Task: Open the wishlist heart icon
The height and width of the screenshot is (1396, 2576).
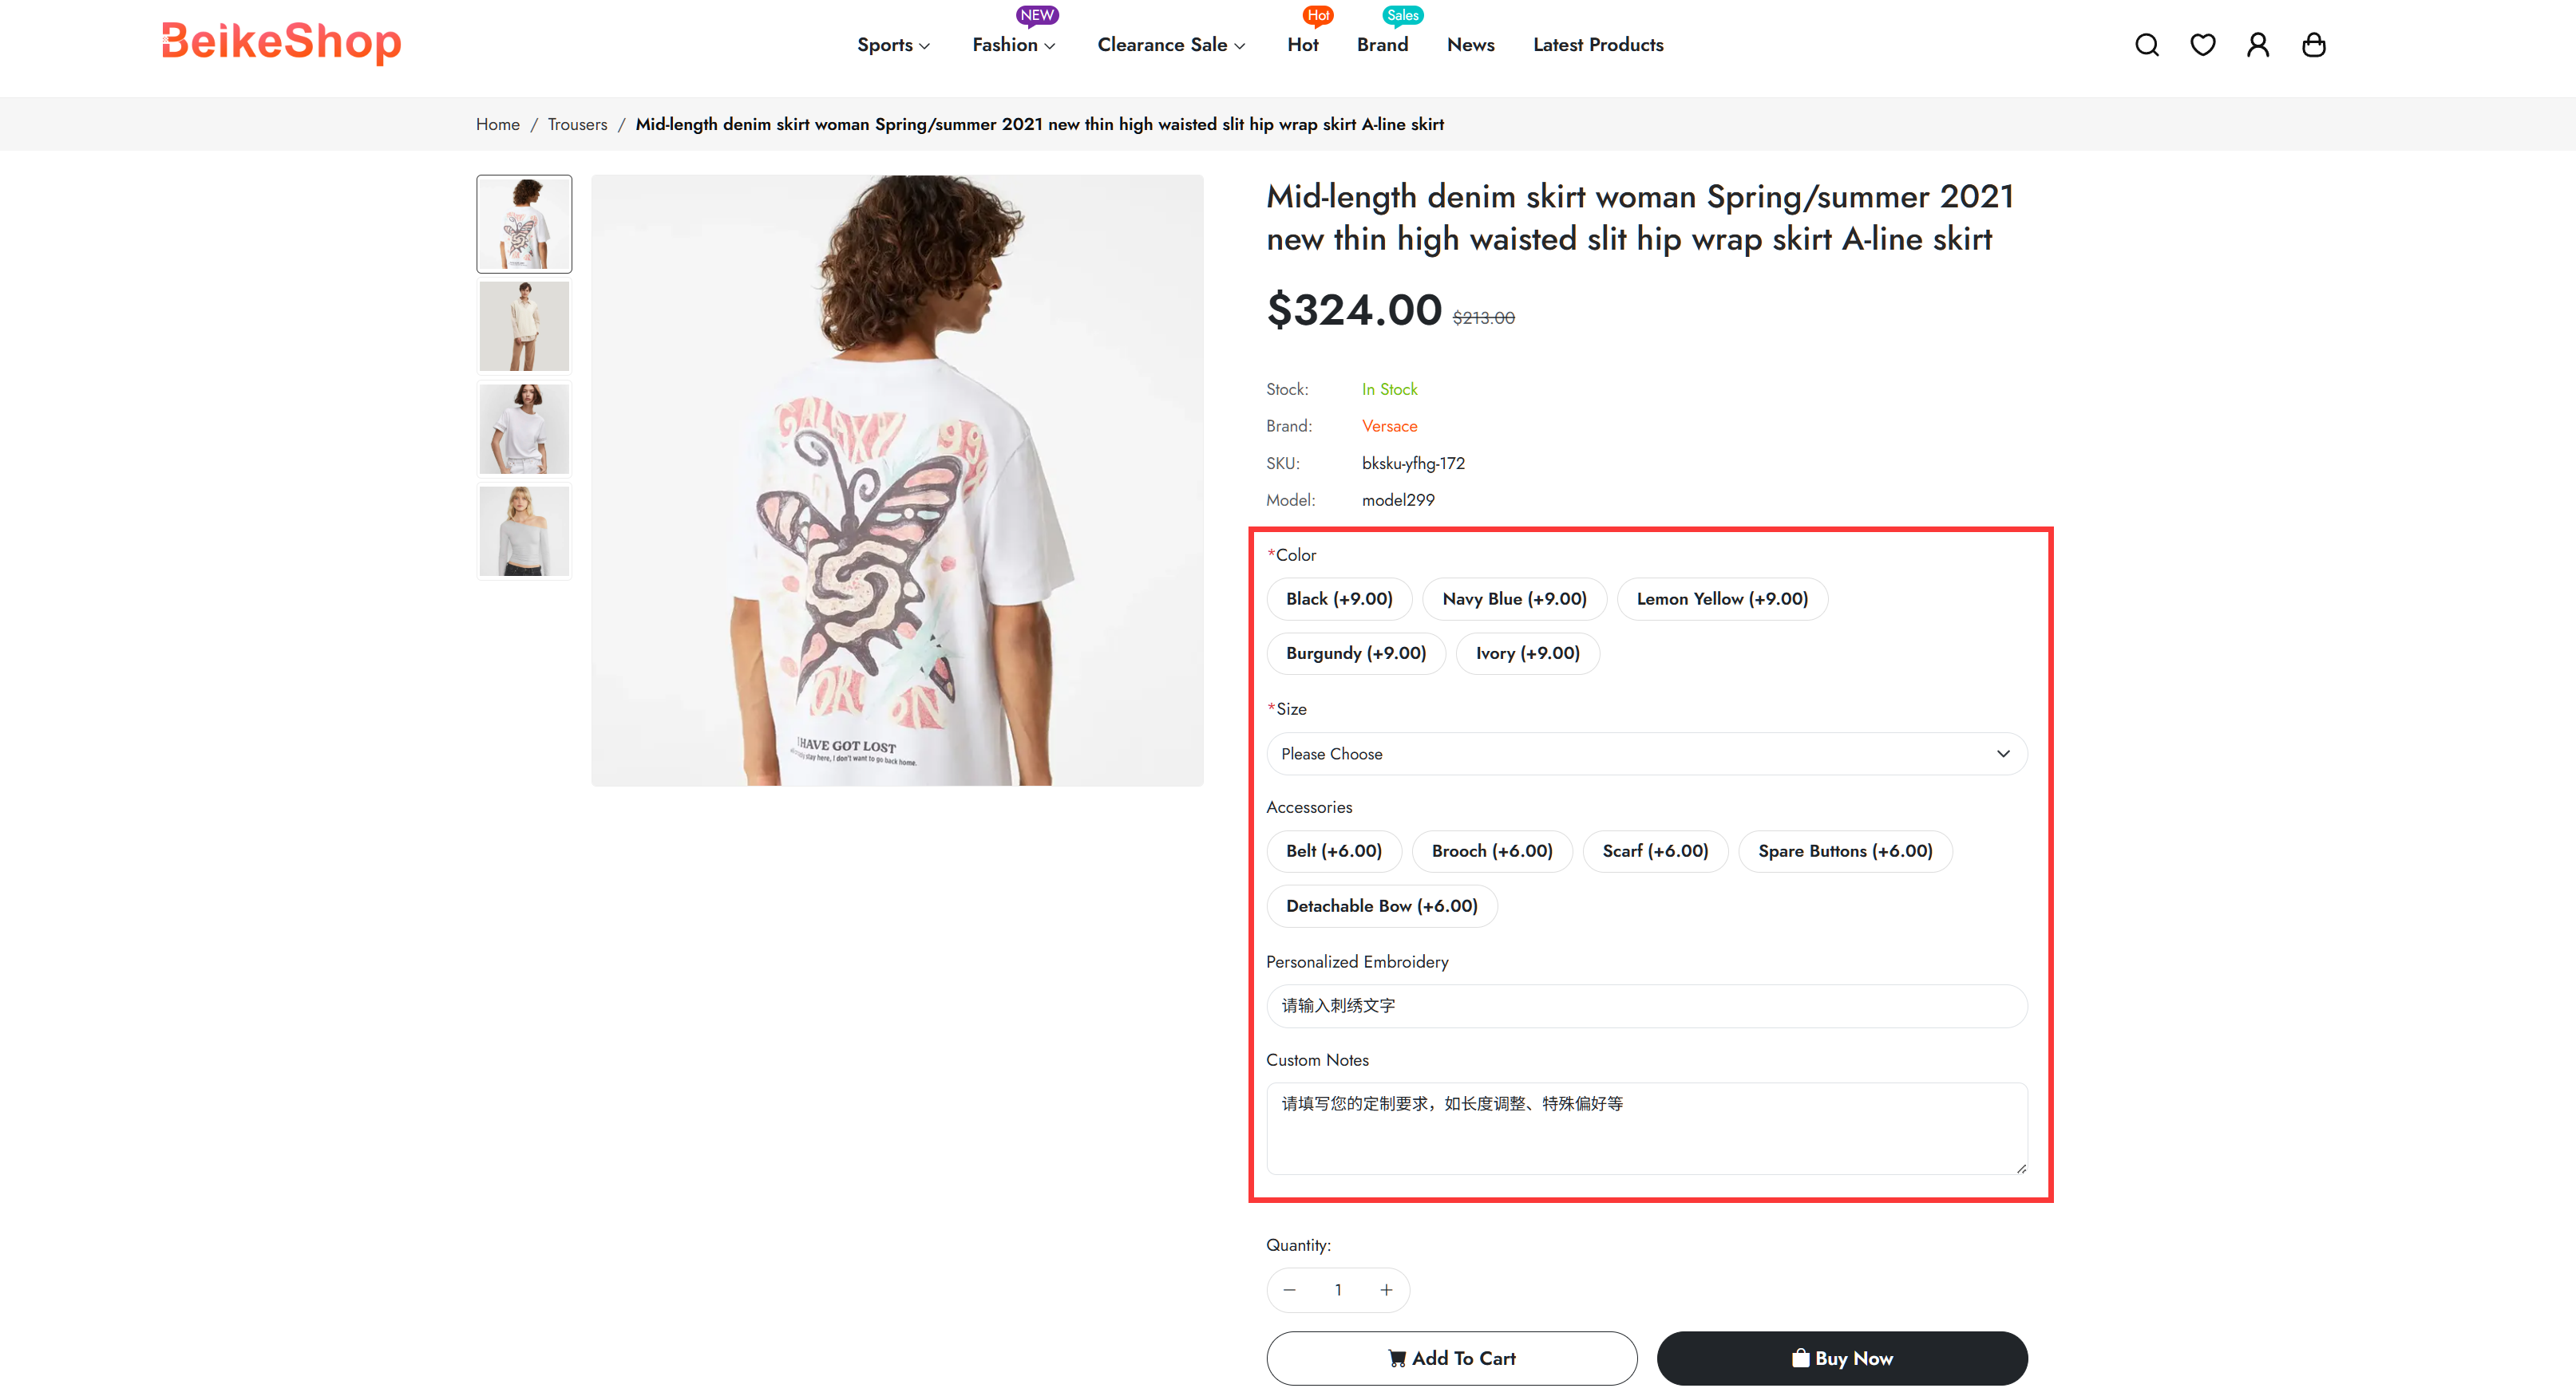Action: pos(2202,45)
